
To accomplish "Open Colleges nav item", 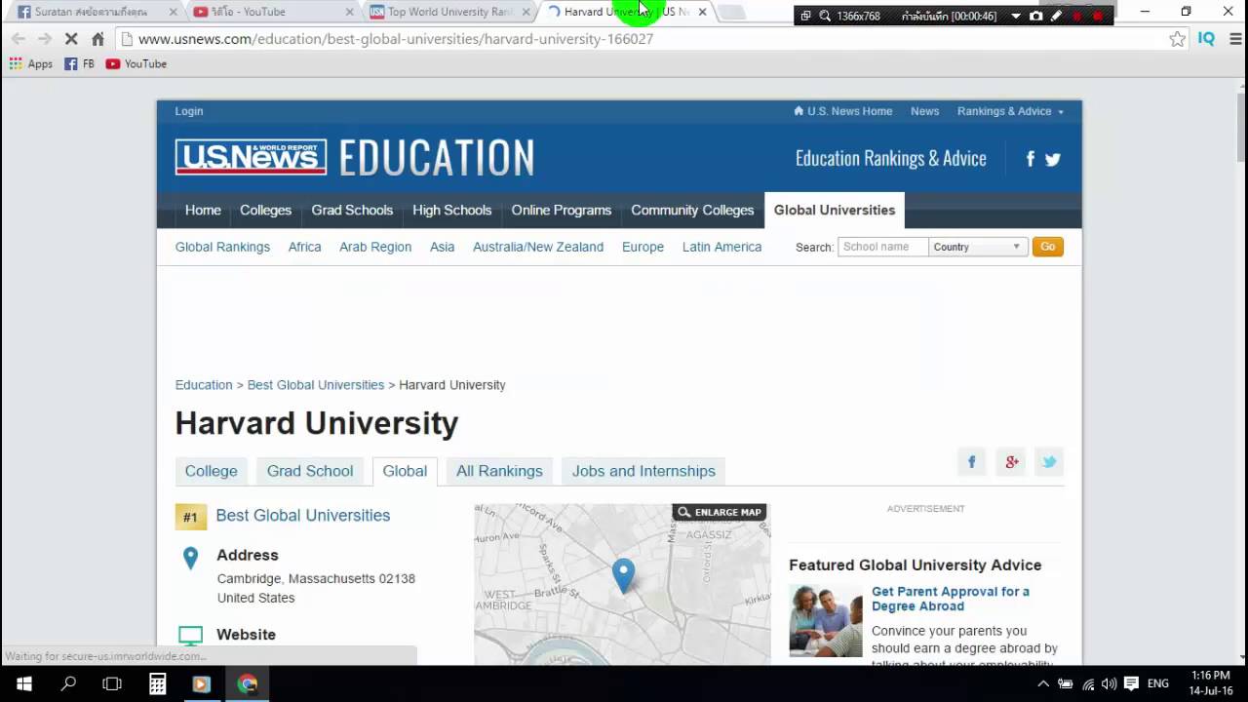I will [x=266, y=210].
